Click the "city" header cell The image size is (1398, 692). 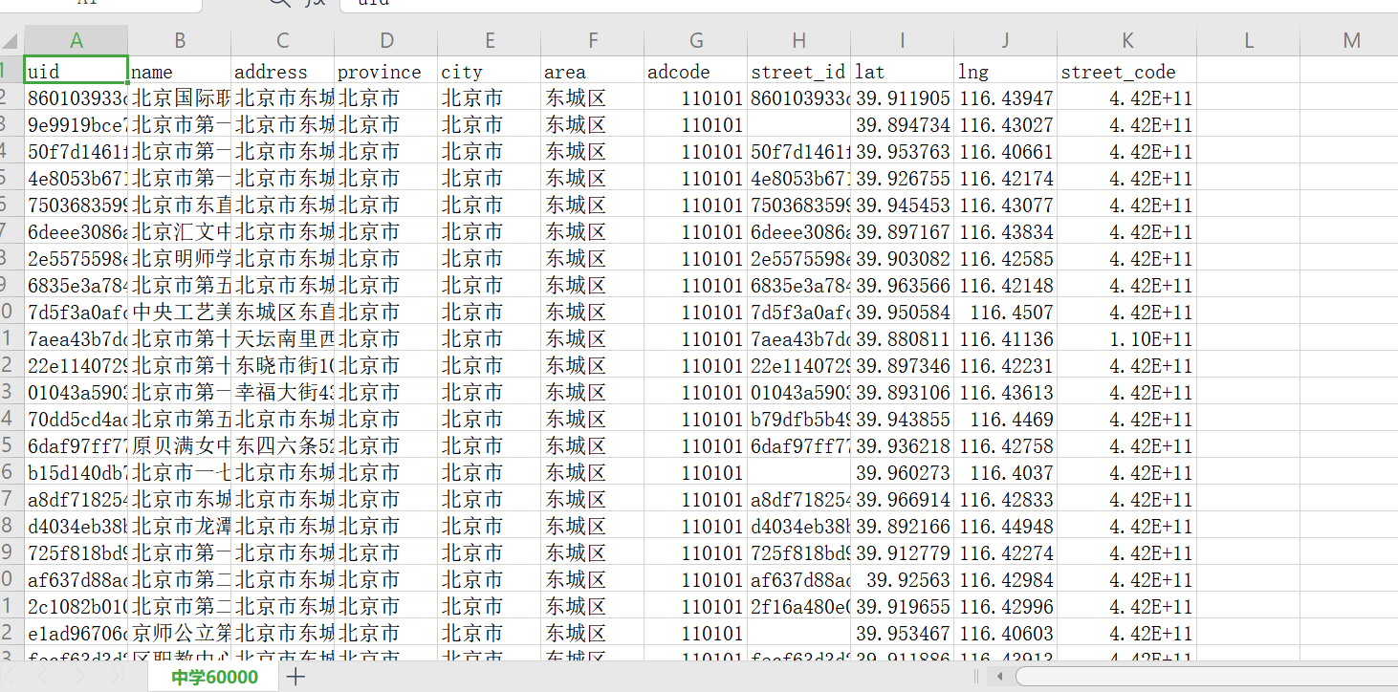pos(490,72)
